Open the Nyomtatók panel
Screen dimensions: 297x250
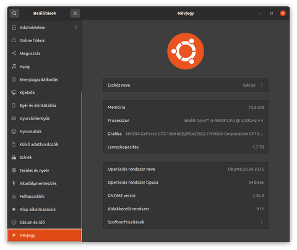(x=45, y=131)
